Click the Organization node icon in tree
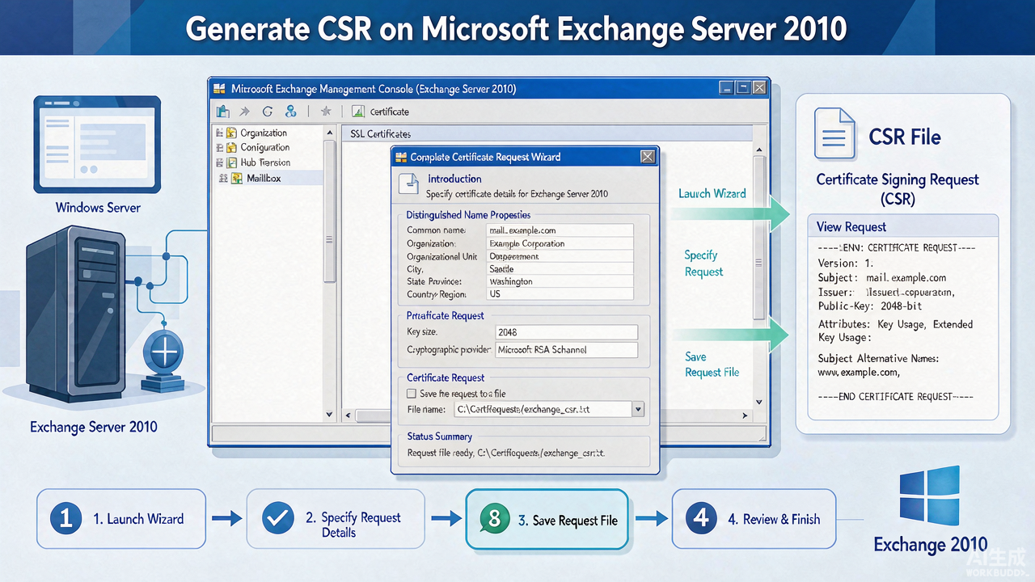This screenshot has height=582, width=1035. click(x=233, y=133)
